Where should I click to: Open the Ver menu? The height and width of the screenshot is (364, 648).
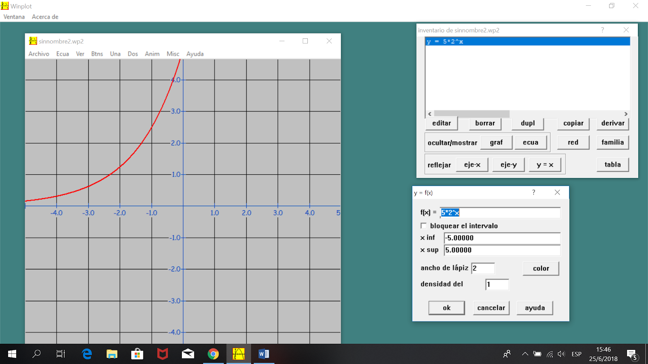[80, 54]
